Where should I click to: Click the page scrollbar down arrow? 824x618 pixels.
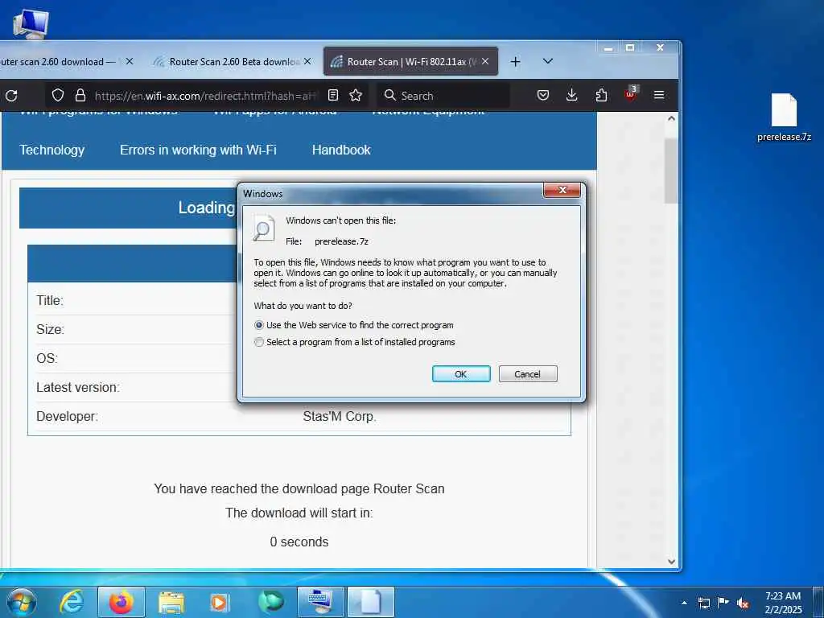(671, 561)
